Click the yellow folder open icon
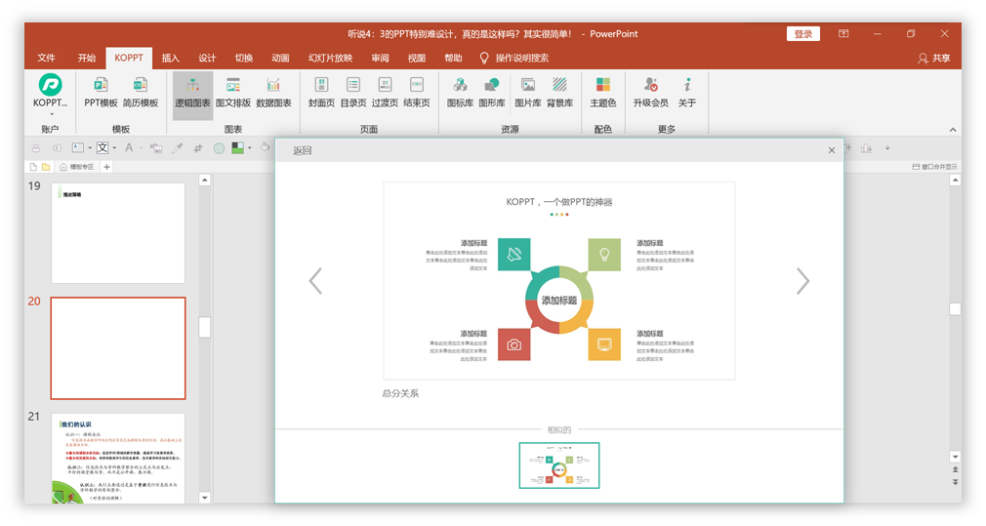 [x=46, y=167]
